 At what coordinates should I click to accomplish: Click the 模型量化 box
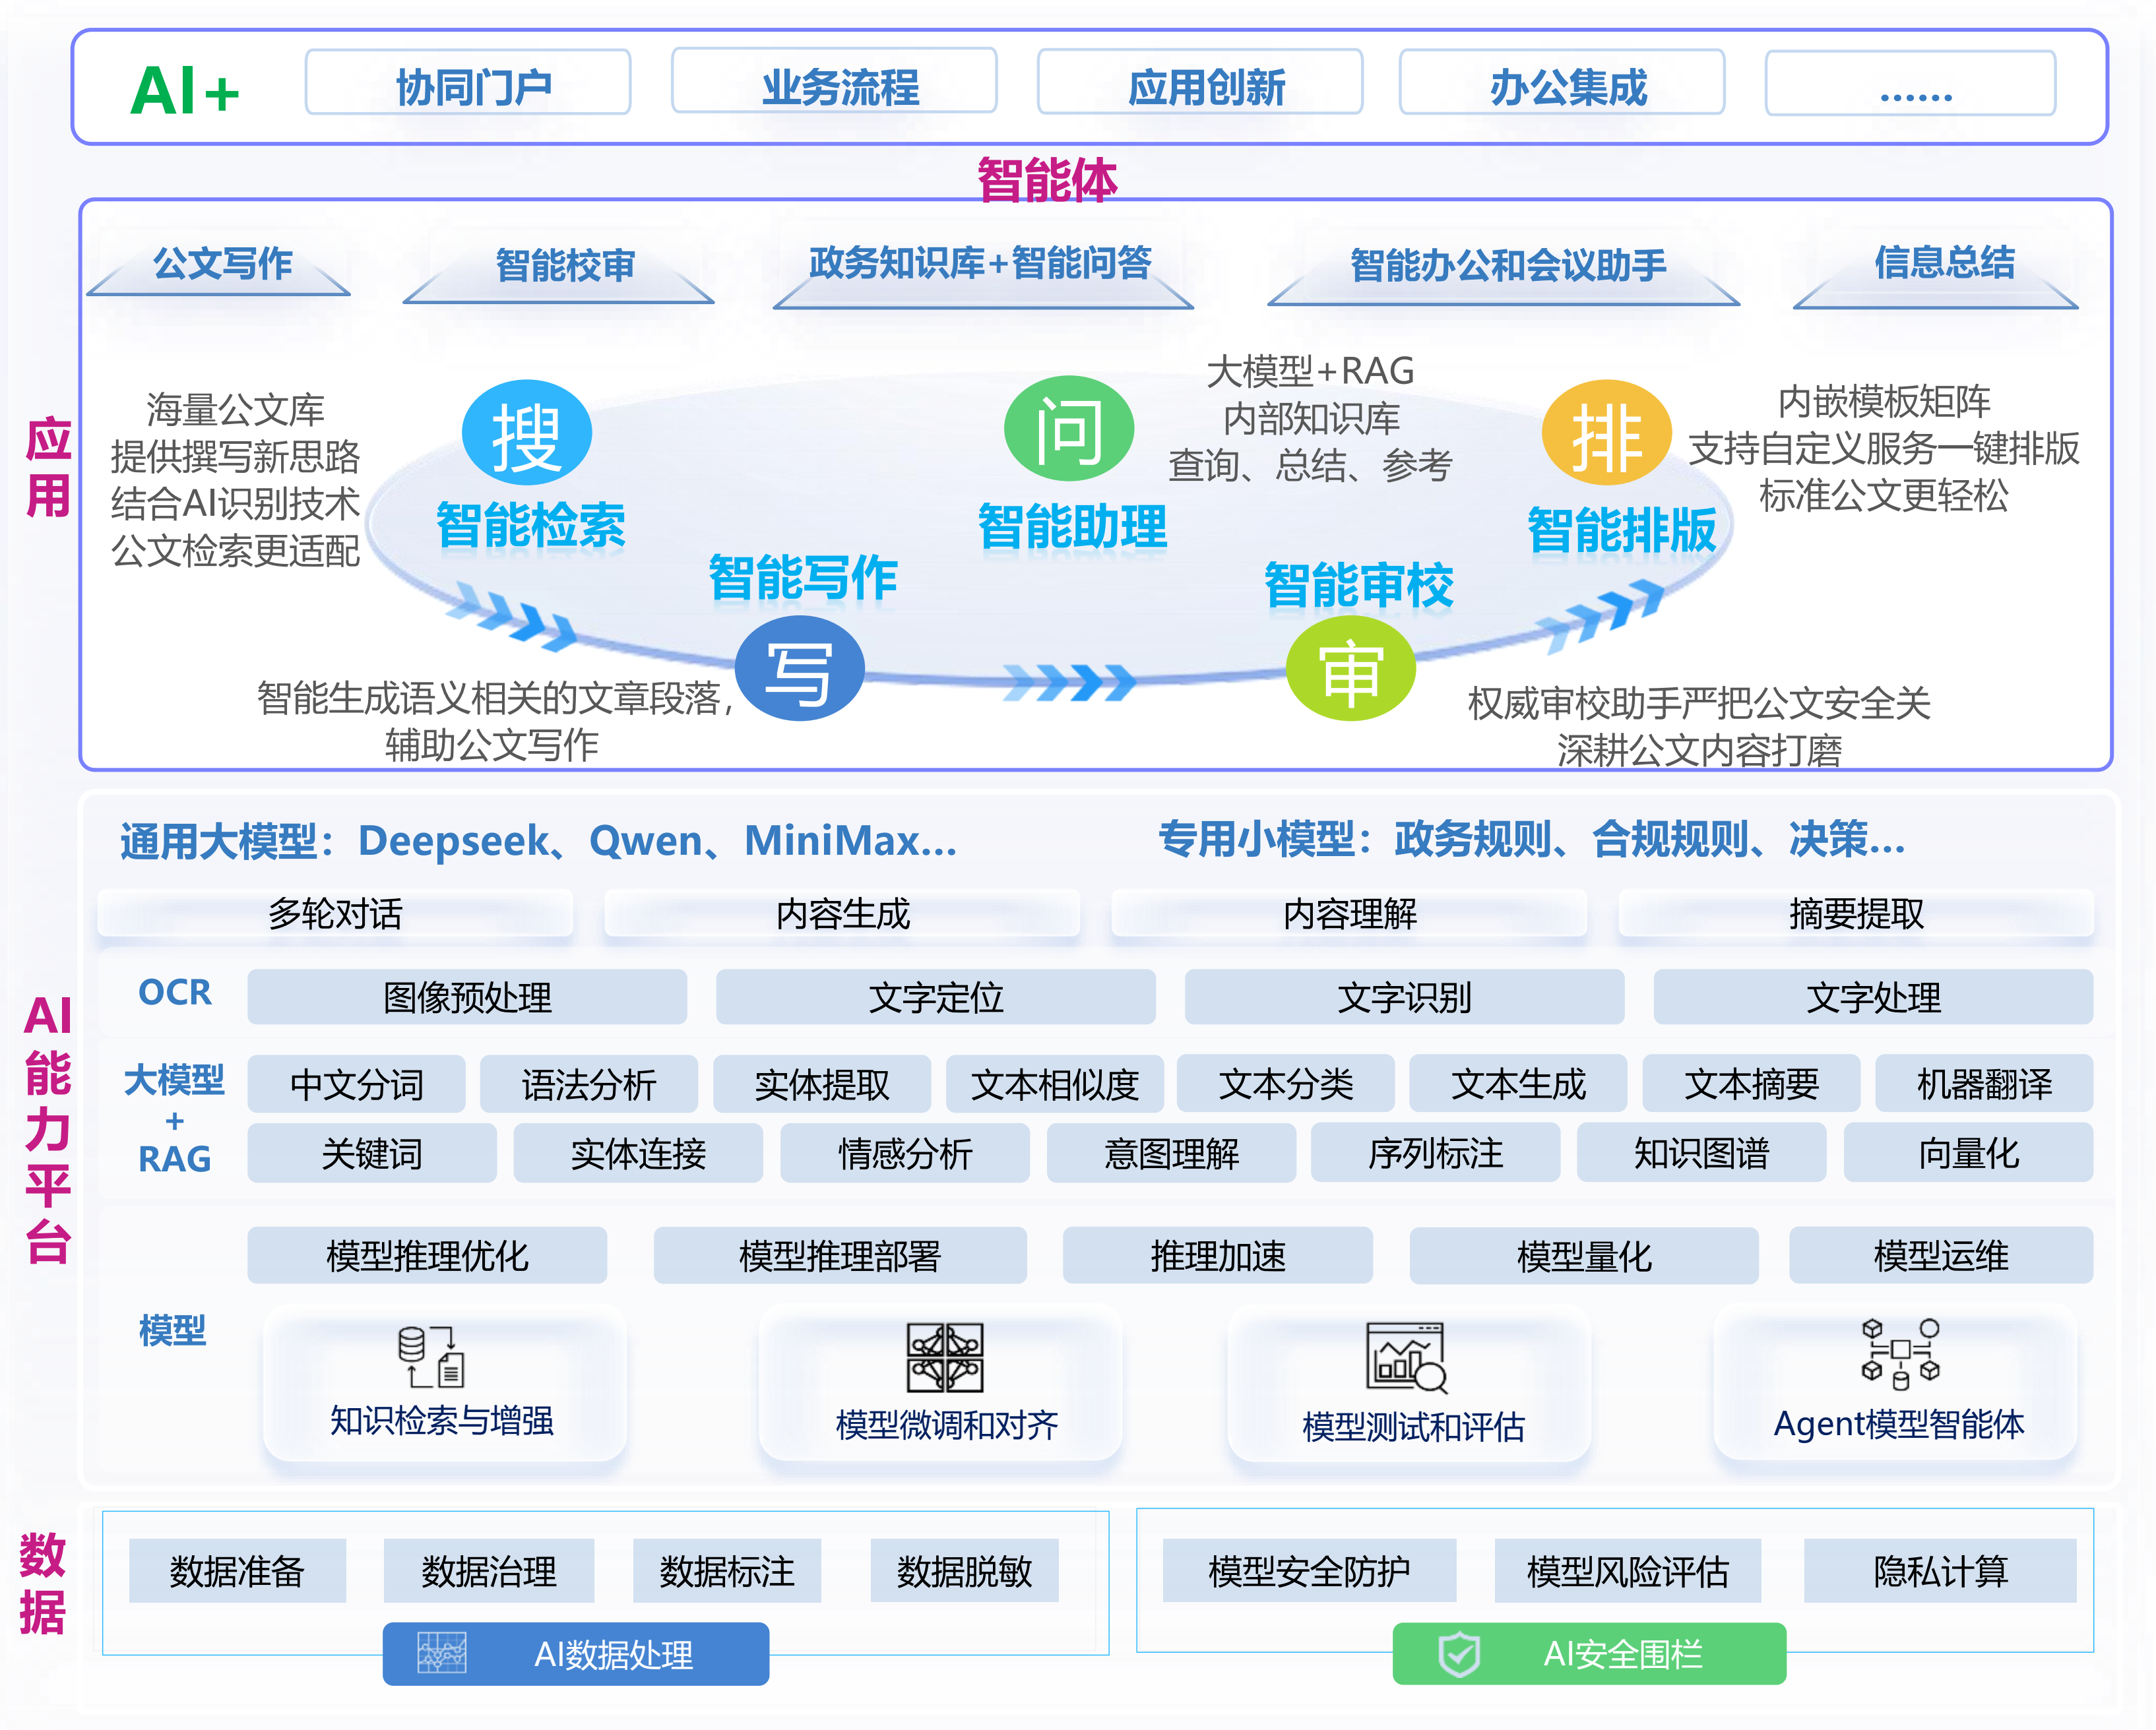coord(1584,1255)
